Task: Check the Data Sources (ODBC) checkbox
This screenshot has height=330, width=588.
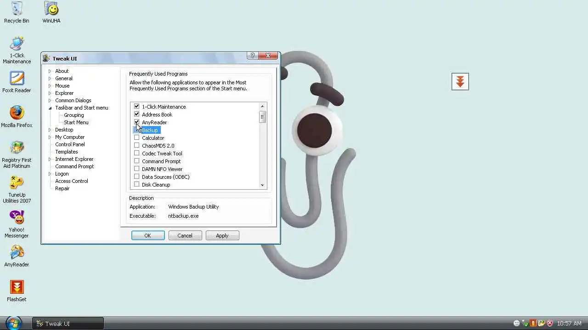Action: 136,176
